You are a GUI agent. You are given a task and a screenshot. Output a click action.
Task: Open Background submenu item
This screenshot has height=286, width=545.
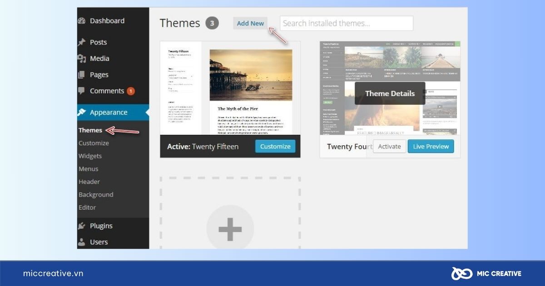pyautogui.click(x=96, y=195)
